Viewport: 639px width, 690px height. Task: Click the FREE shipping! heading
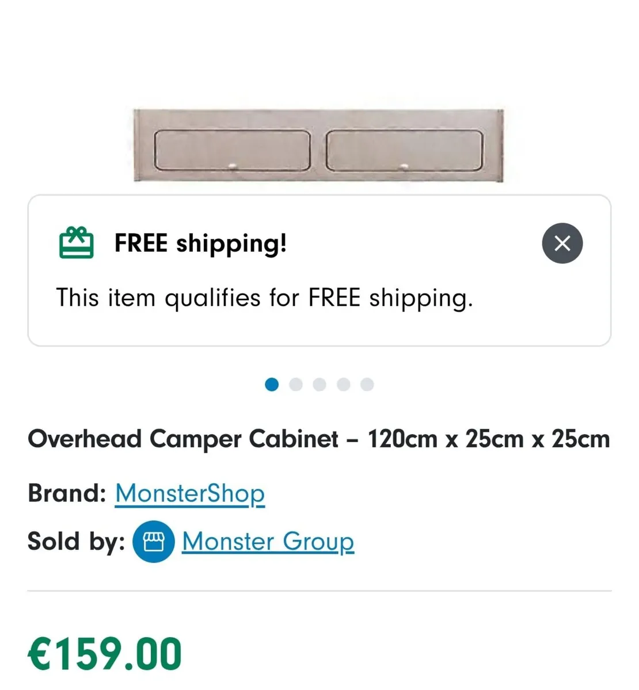pyautogui.click(x=201, y=243)
